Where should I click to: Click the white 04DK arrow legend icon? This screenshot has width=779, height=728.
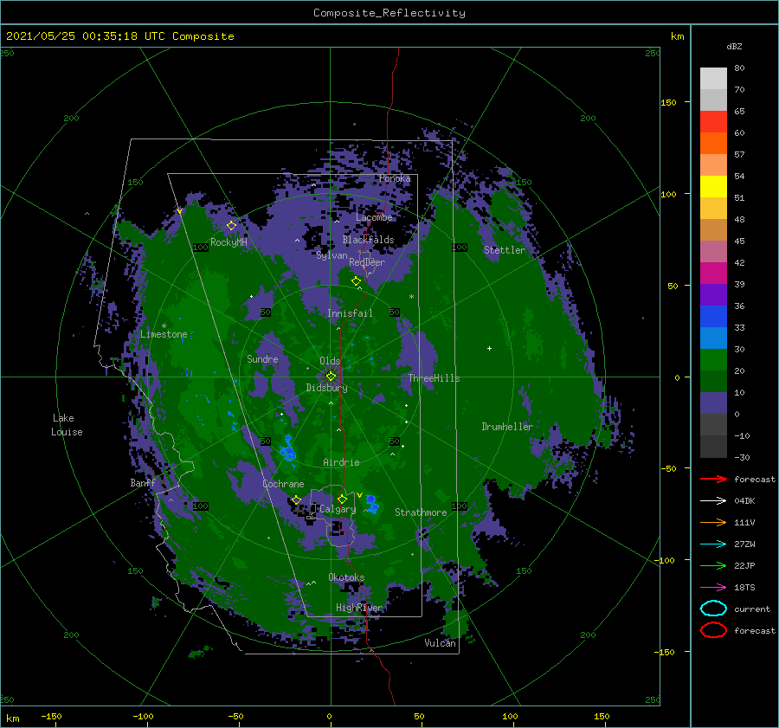point(713,500)
